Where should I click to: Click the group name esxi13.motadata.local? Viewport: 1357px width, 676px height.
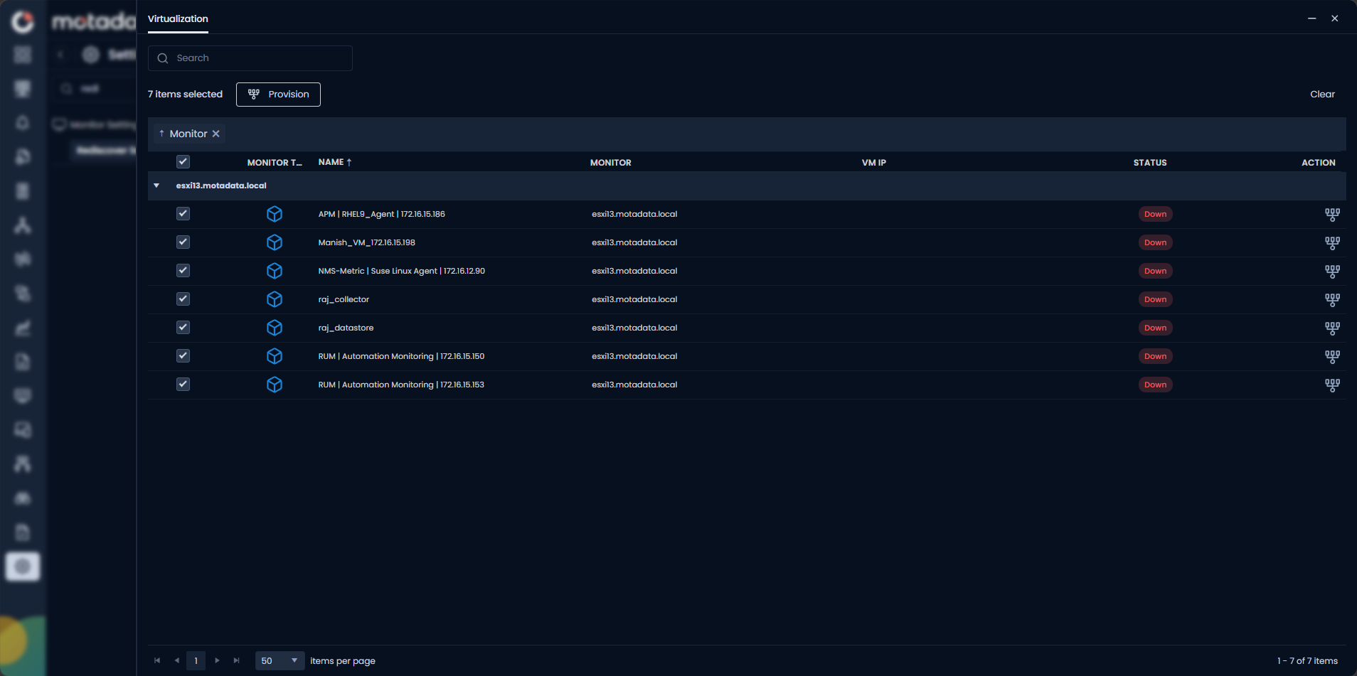click(221, 186)
